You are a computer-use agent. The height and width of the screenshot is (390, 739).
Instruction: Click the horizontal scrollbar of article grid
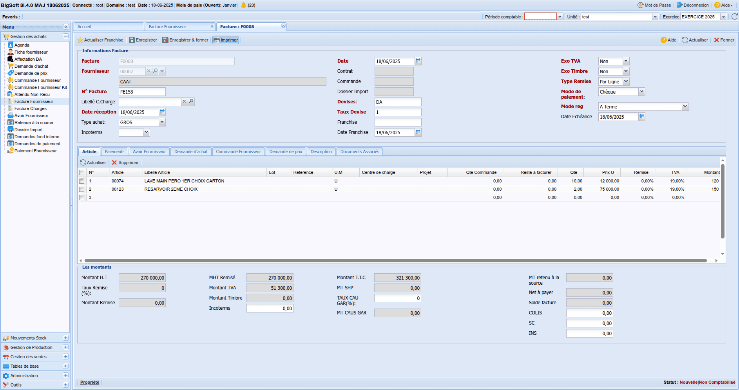pos(396,260)
